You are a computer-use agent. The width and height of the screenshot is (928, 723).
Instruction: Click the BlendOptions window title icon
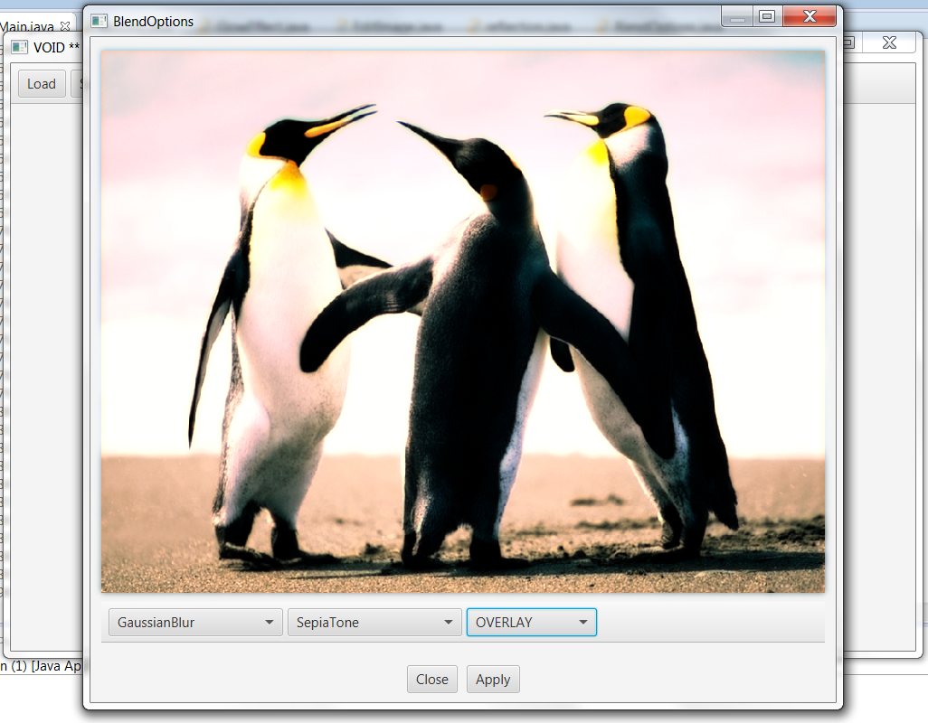[x=99, y=22]
